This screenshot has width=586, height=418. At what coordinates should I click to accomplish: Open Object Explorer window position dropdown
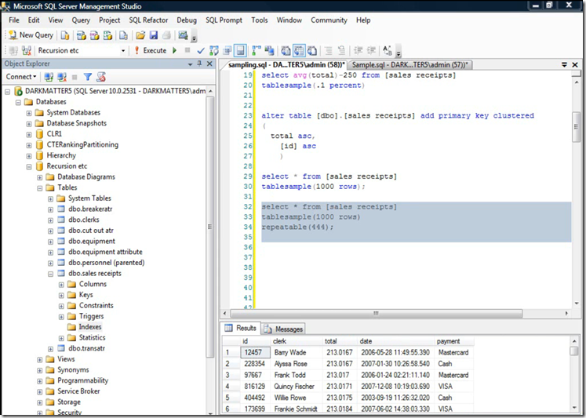[190, 64]
